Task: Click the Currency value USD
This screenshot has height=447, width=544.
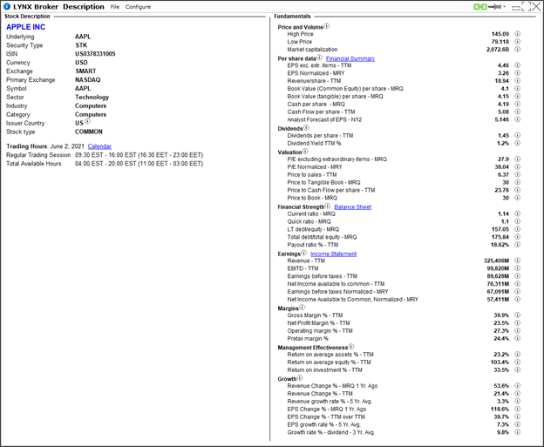Action: point(82,63)
